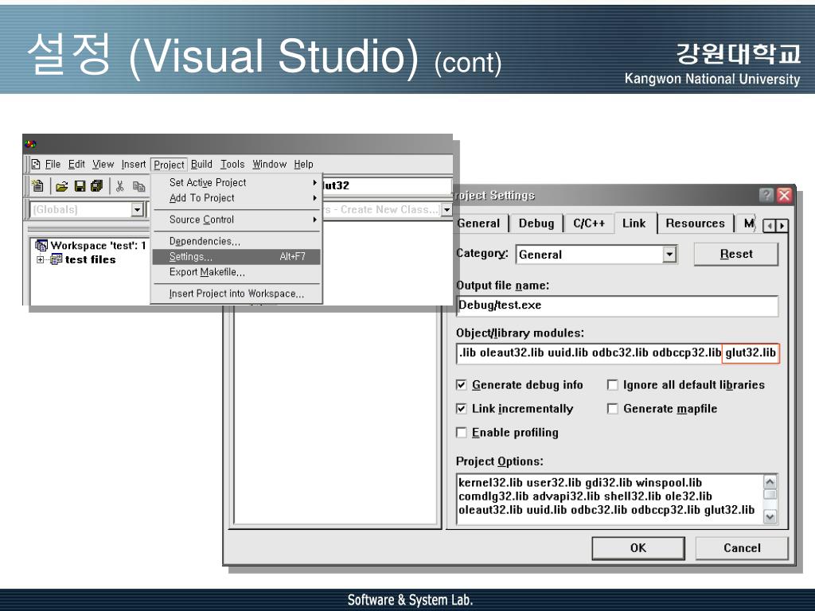This screenshot has height=611, width=815.
Task: Open the Insert menu
Action: point(134,165)
